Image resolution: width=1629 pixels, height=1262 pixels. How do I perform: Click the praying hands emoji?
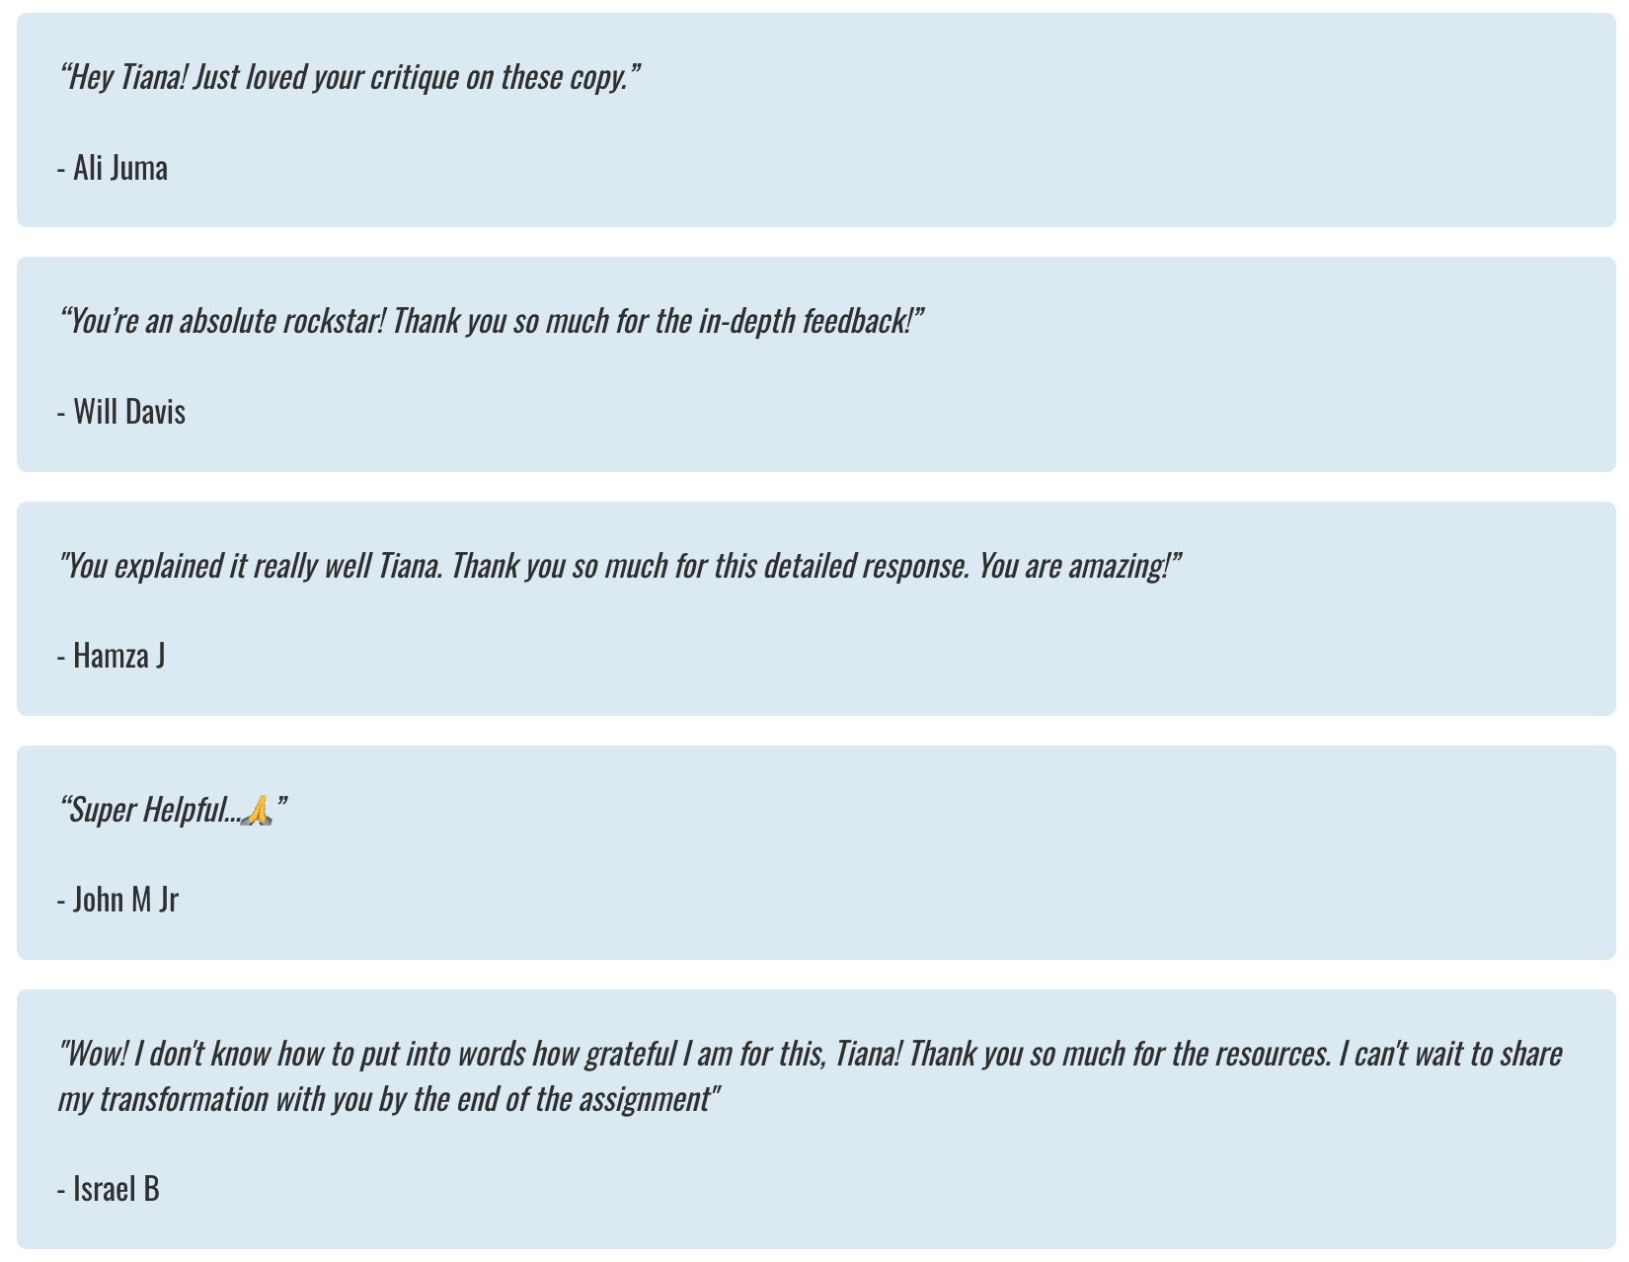tap(257, 811)
